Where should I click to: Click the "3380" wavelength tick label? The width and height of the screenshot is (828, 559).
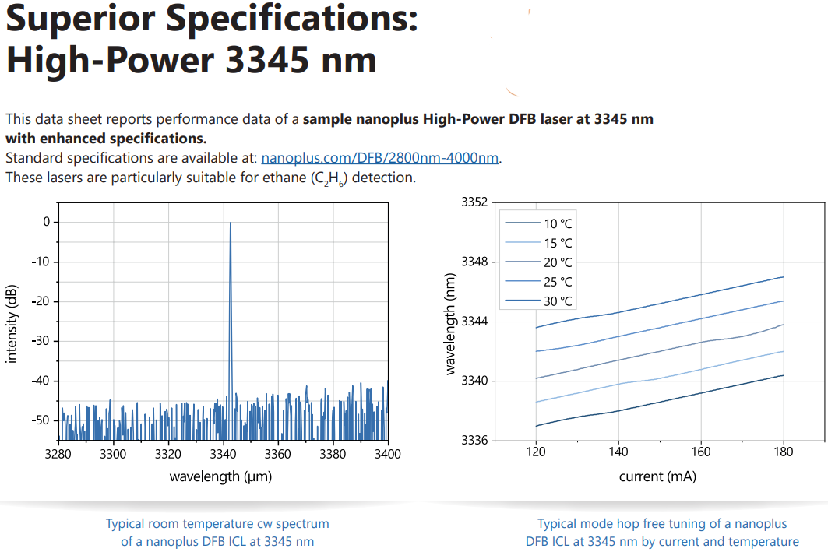[333, 454]
